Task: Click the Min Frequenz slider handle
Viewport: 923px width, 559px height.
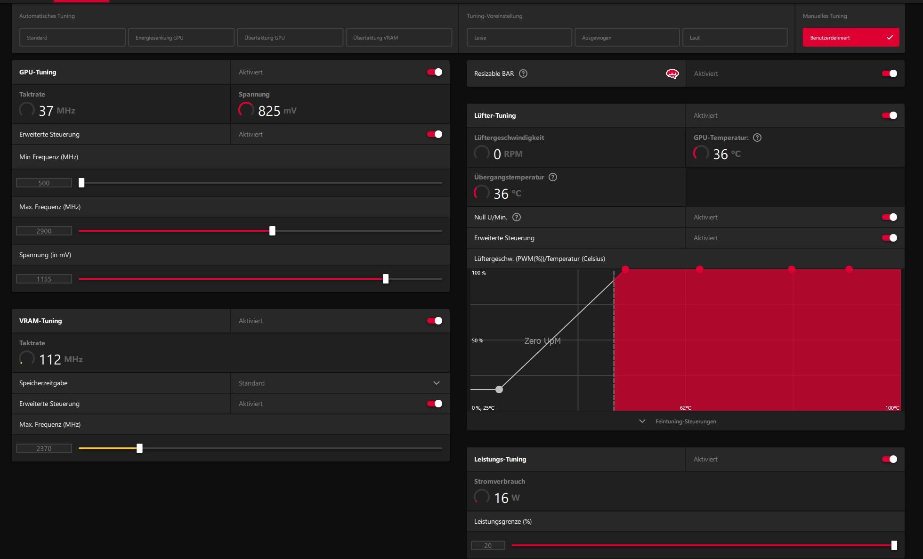Action: click(x=81, y=183)
